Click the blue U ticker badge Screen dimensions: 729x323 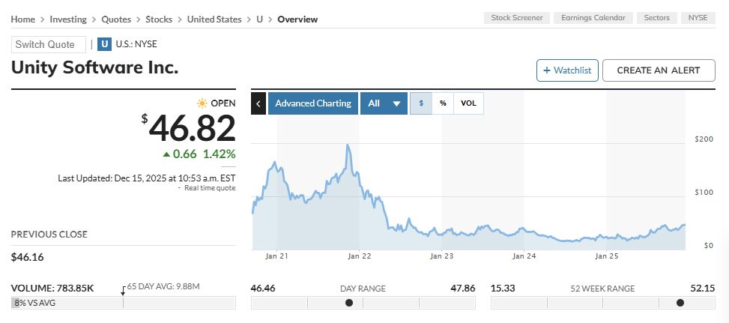(x=105, y=44)
